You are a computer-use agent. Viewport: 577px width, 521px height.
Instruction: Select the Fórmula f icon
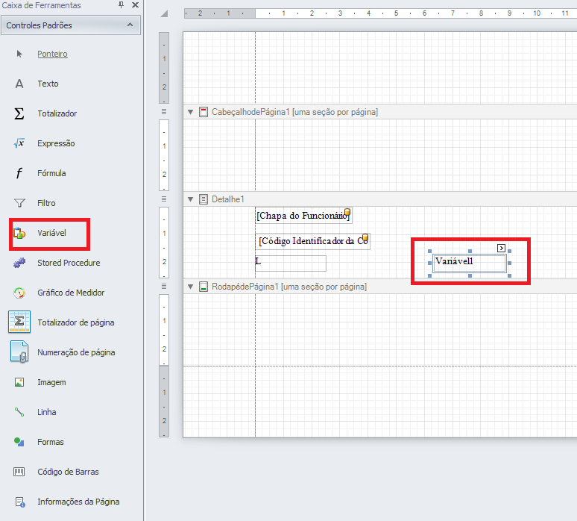click(19, 173)
